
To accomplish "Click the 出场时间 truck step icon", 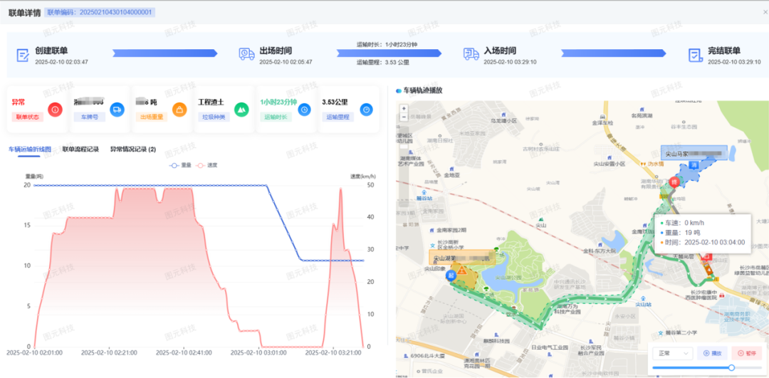I will [247, 54].
